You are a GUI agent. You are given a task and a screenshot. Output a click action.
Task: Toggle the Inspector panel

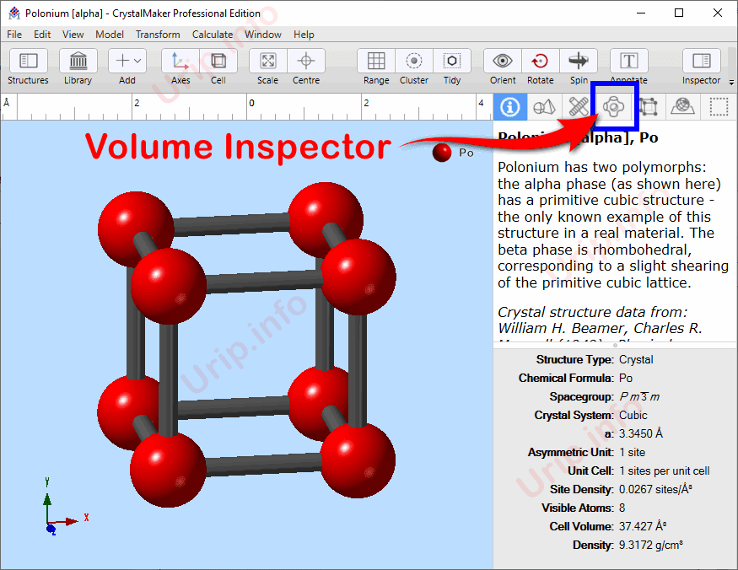point(701,61)
